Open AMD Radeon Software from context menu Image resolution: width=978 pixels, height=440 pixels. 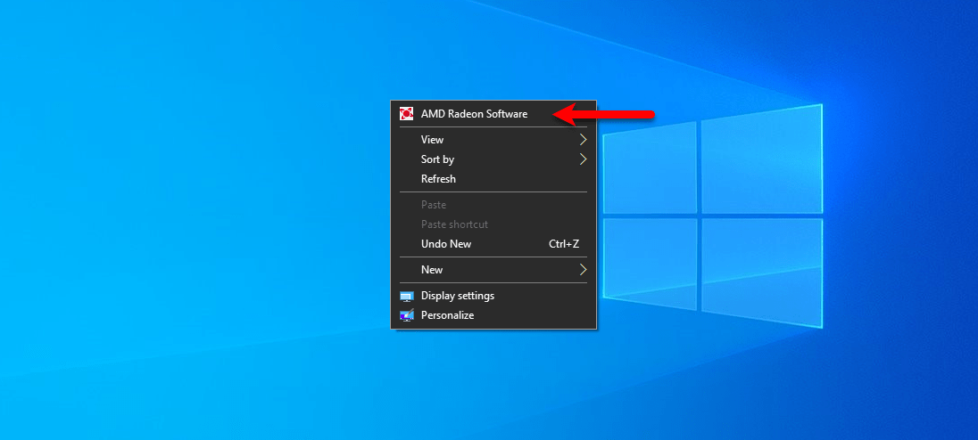[x=493, y=114]
